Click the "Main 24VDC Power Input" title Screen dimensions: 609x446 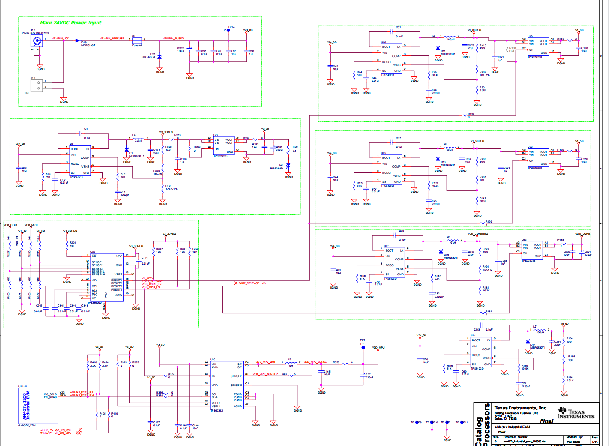[x=71, y=23]
